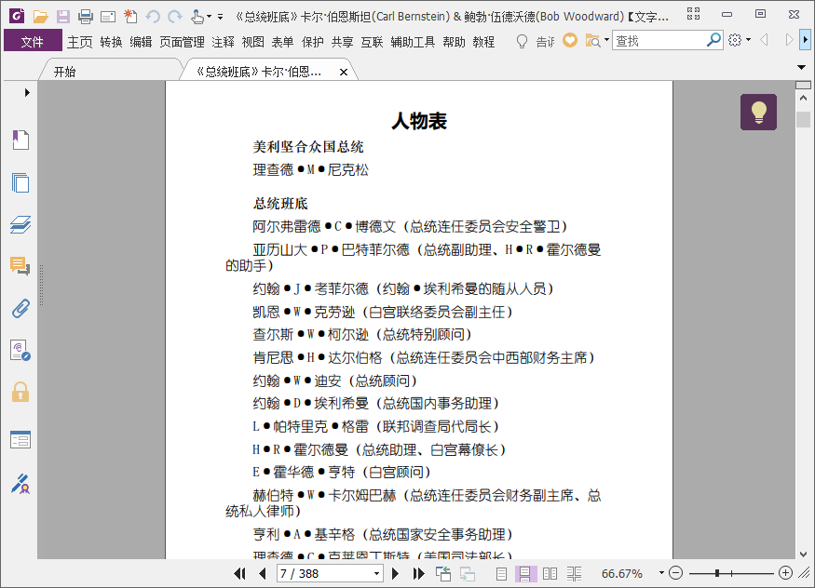
Task: Click the vertical scrollbar up arrow
Action: pyautogui.click(x=803, y=98)
